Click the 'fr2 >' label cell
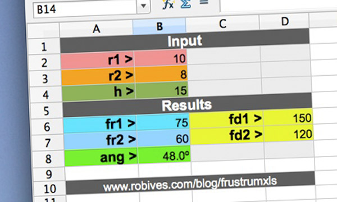 [101, 140]
